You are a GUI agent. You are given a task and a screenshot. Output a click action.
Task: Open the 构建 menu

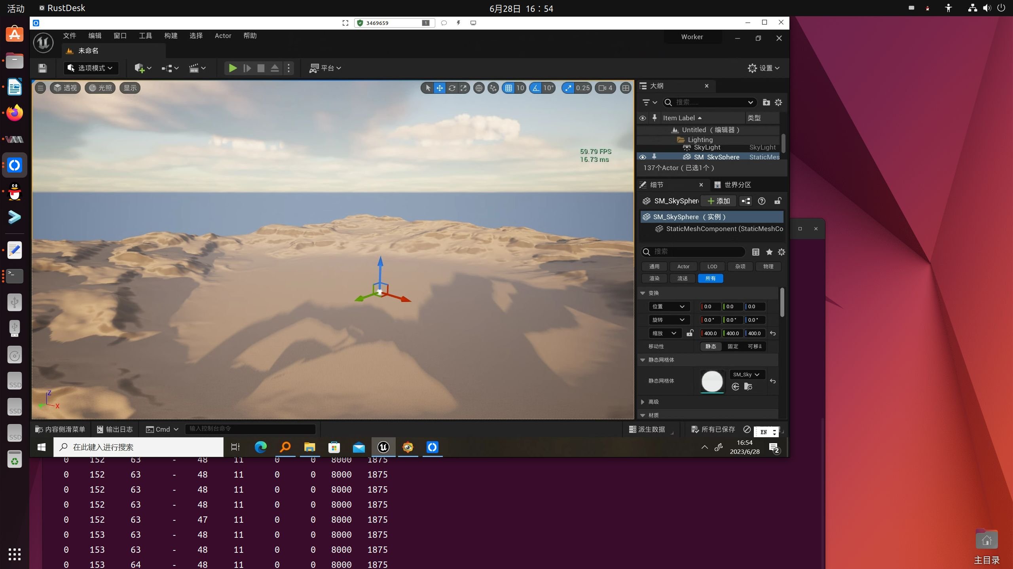coord(171,36)
